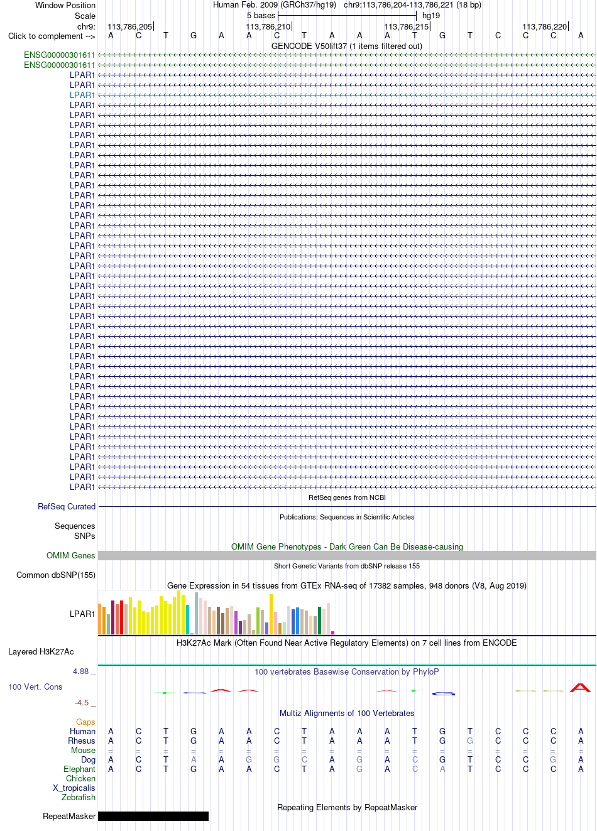Open 'Repeating Elements by RepeatMasker' track title
The height and width of the screenshot is (831, 597).
coord(347,807)
